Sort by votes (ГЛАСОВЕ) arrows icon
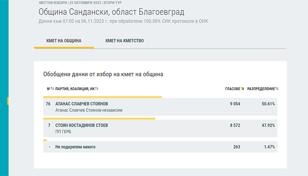The image size is (308, 176). point(242,88)
